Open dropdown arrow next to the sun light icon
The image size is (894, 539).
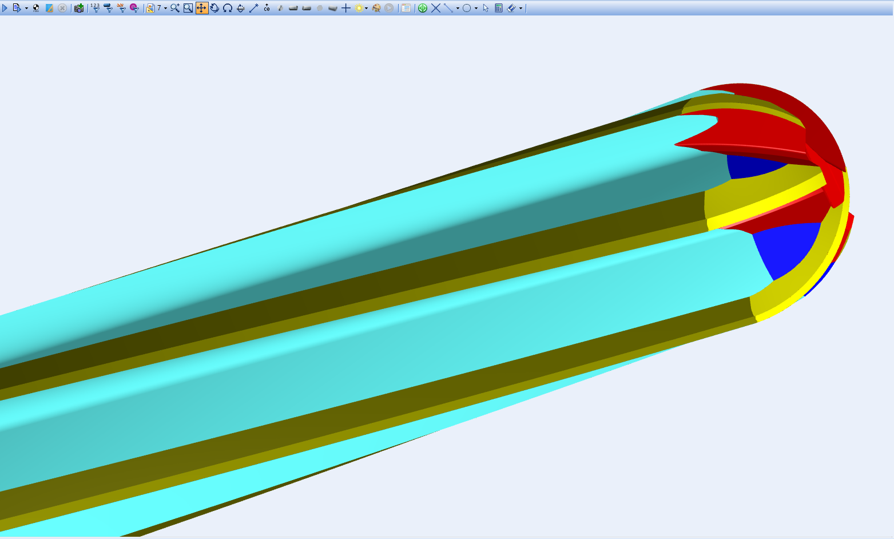(x=366, y=9)
